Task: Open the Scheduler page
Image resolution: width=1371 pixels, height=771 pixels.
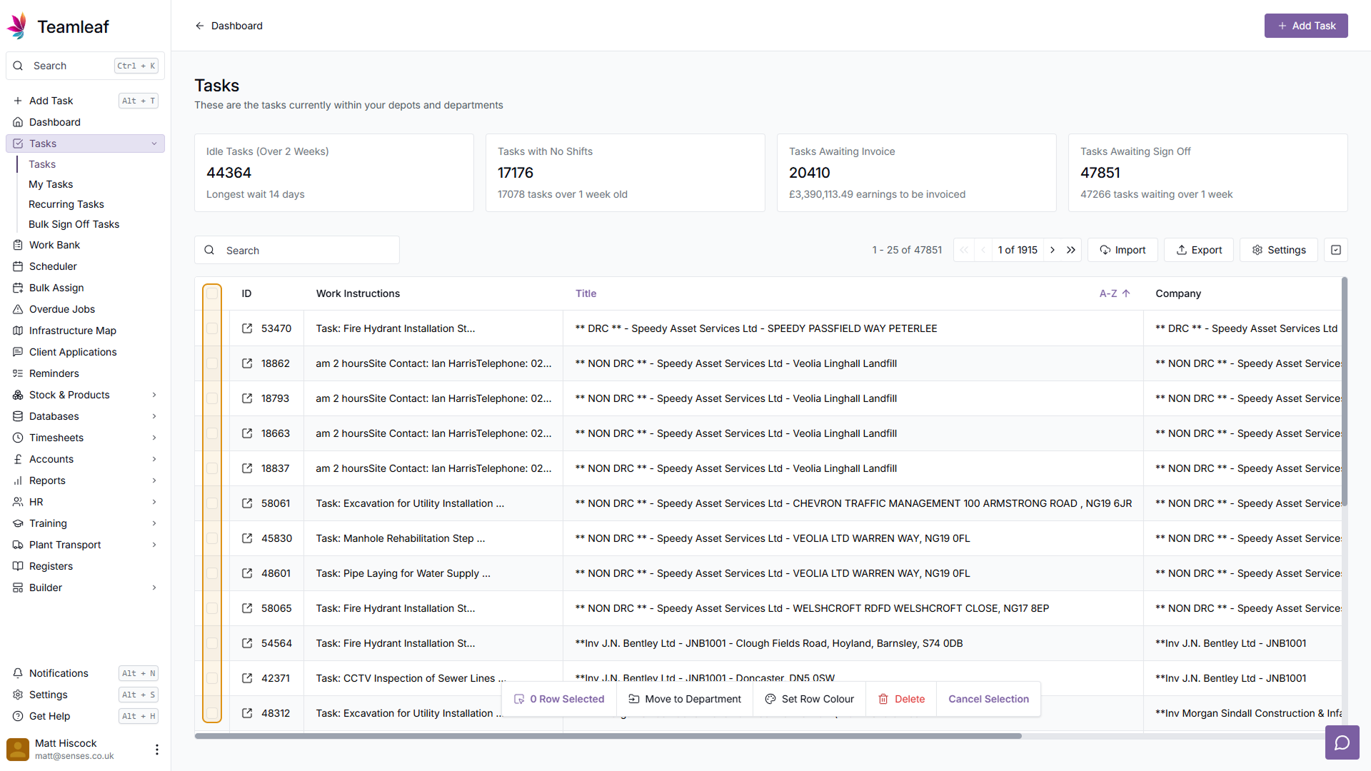Action: 85,266
